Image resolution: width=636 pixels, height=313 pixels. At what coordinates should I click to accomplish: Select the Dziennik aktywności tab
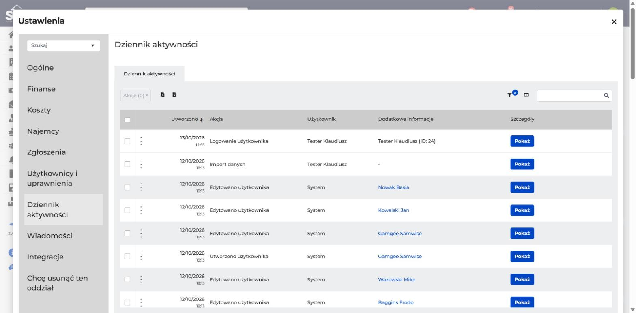pyautogui.click(x=149, y=74)
